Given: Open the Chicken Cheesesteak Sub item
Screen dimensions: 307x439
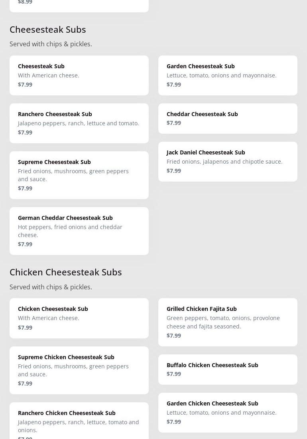Looking at the screenshot, I should (79, 318).
